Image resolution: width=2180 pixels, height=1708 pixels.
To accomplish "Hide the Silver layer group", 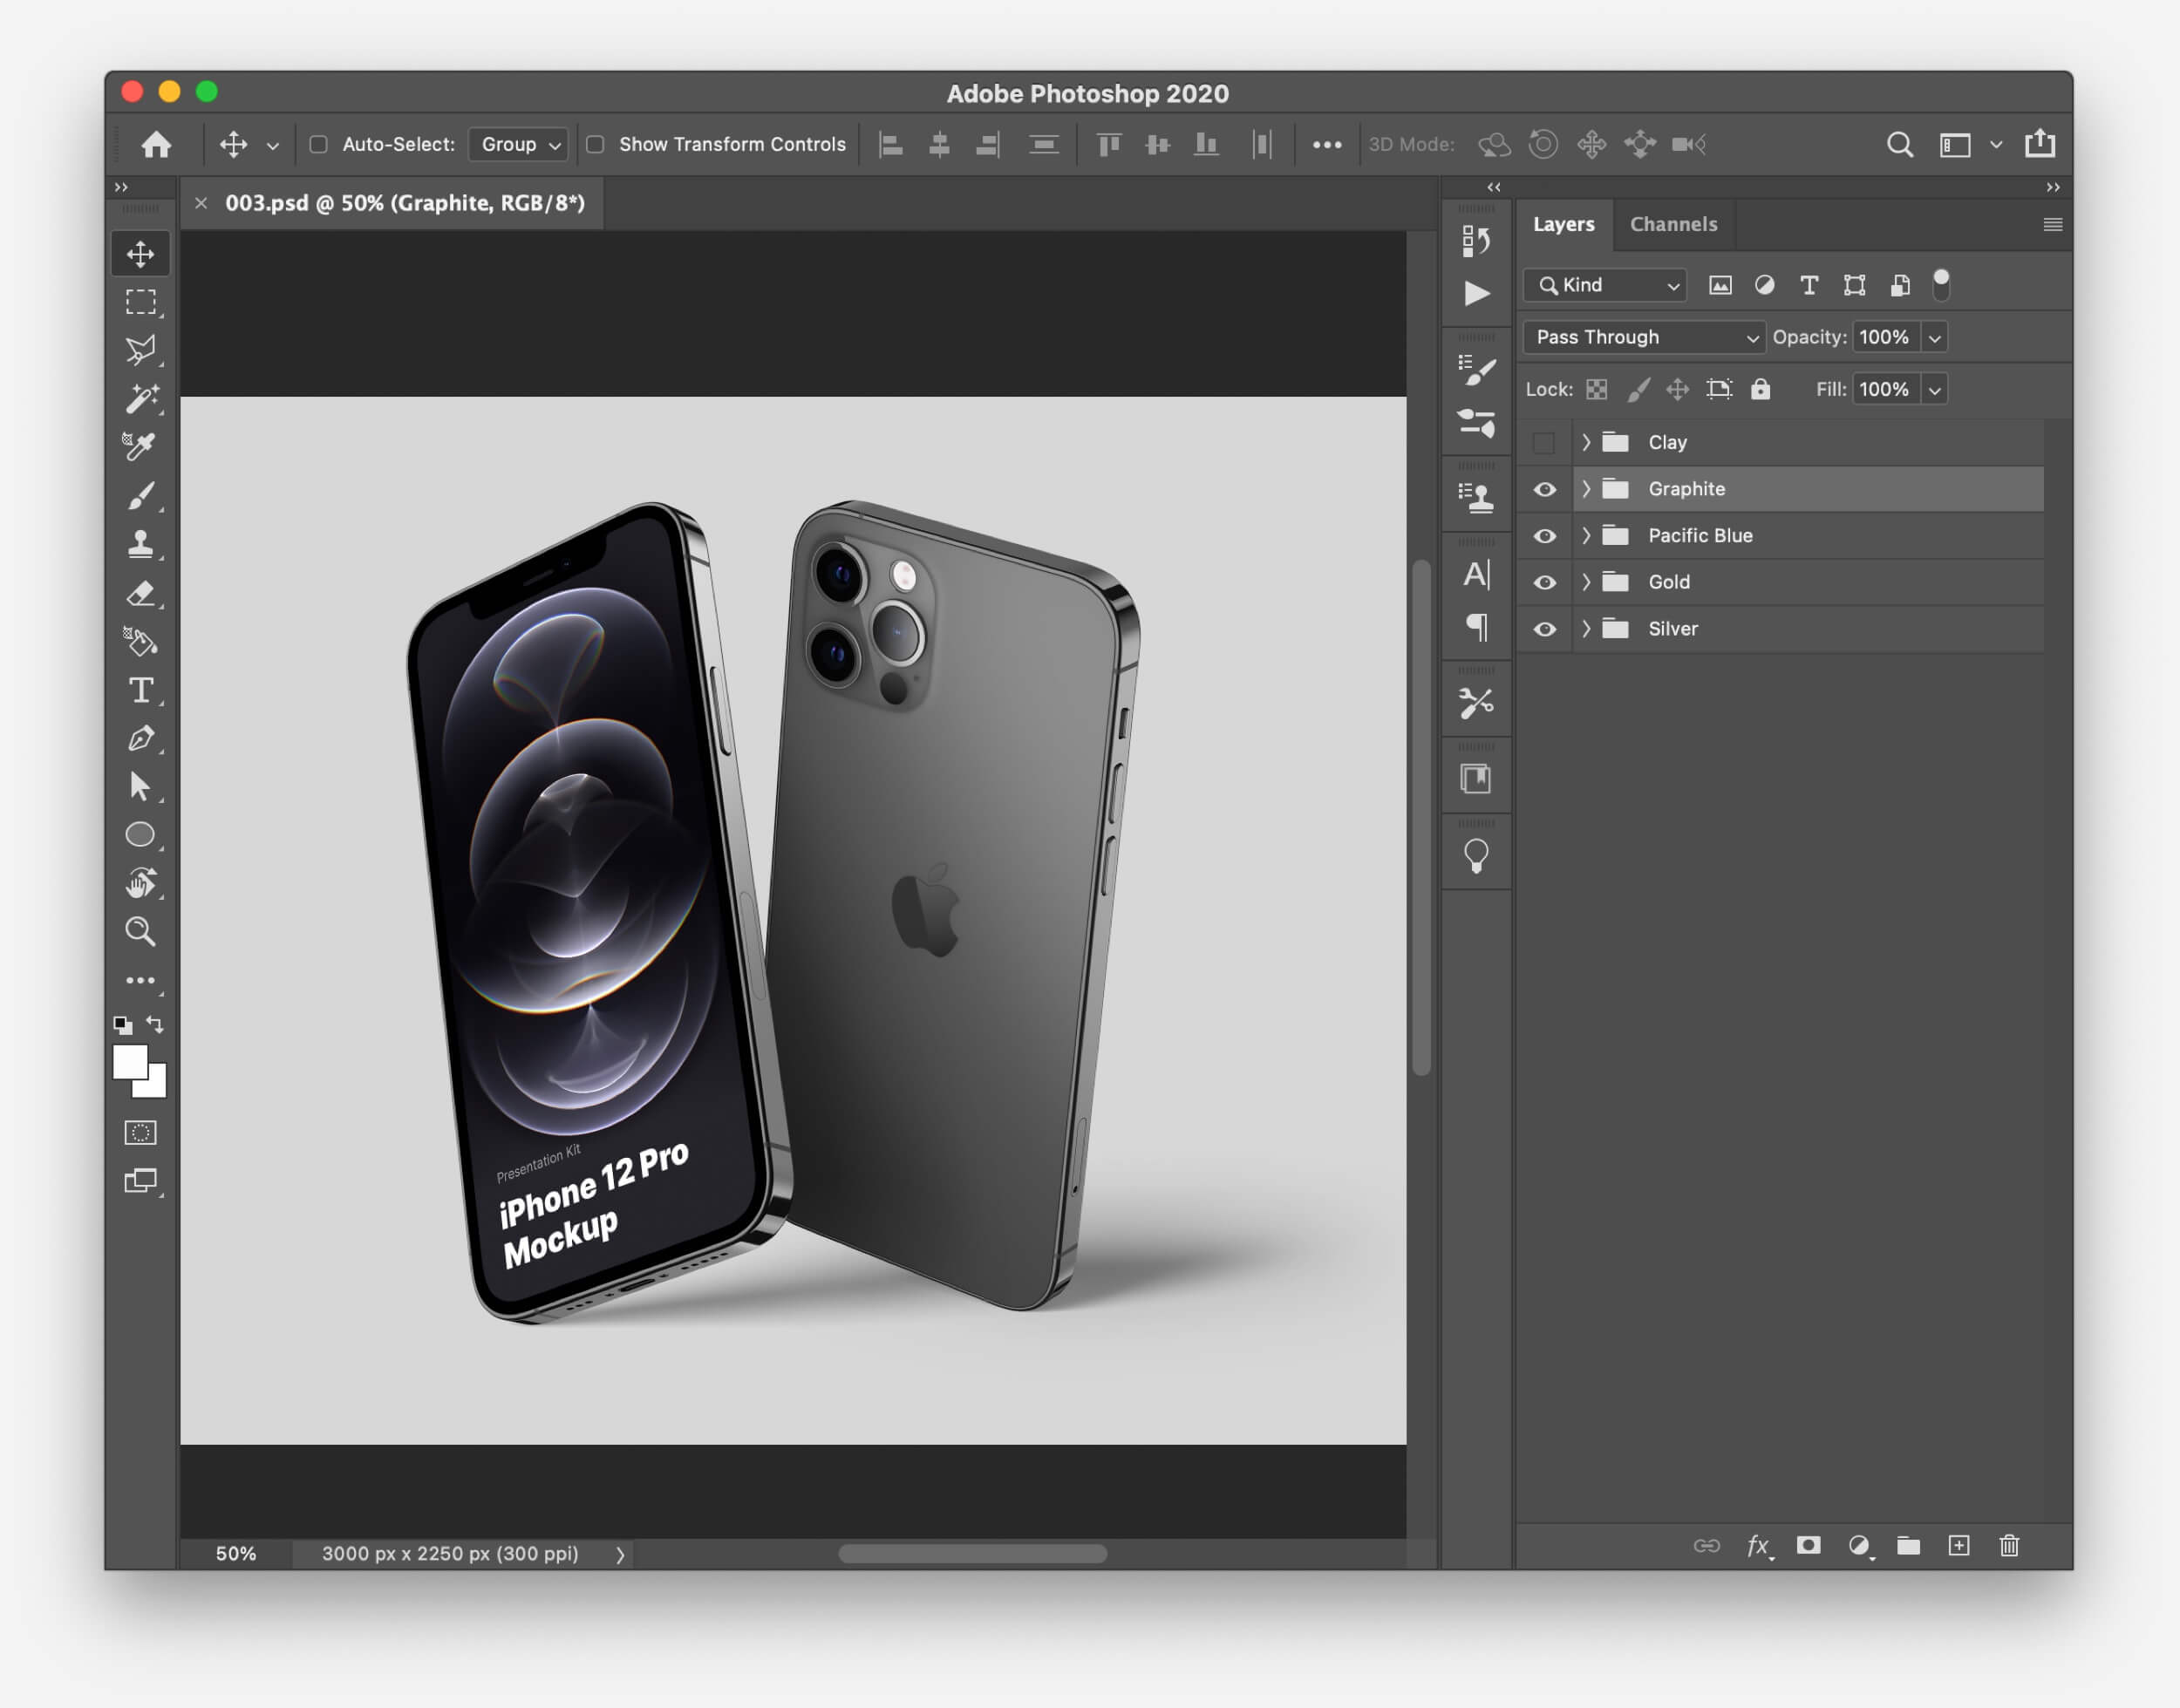I will click(1544, 629).
